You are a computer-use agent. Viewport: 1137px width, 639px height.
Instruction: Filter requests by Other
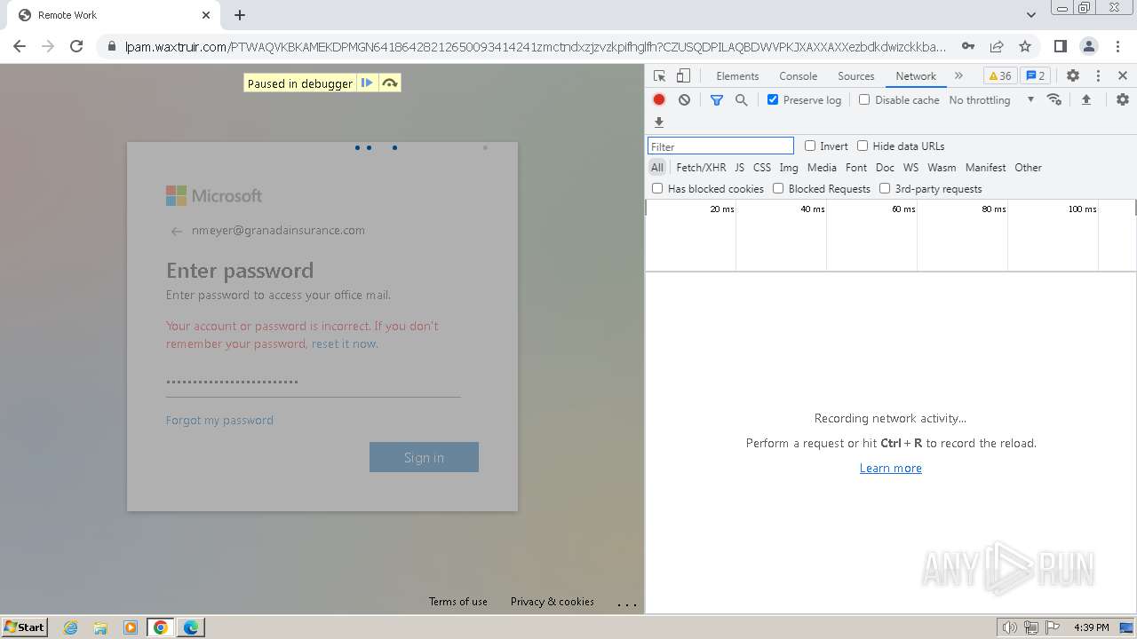coord(1028,168)
